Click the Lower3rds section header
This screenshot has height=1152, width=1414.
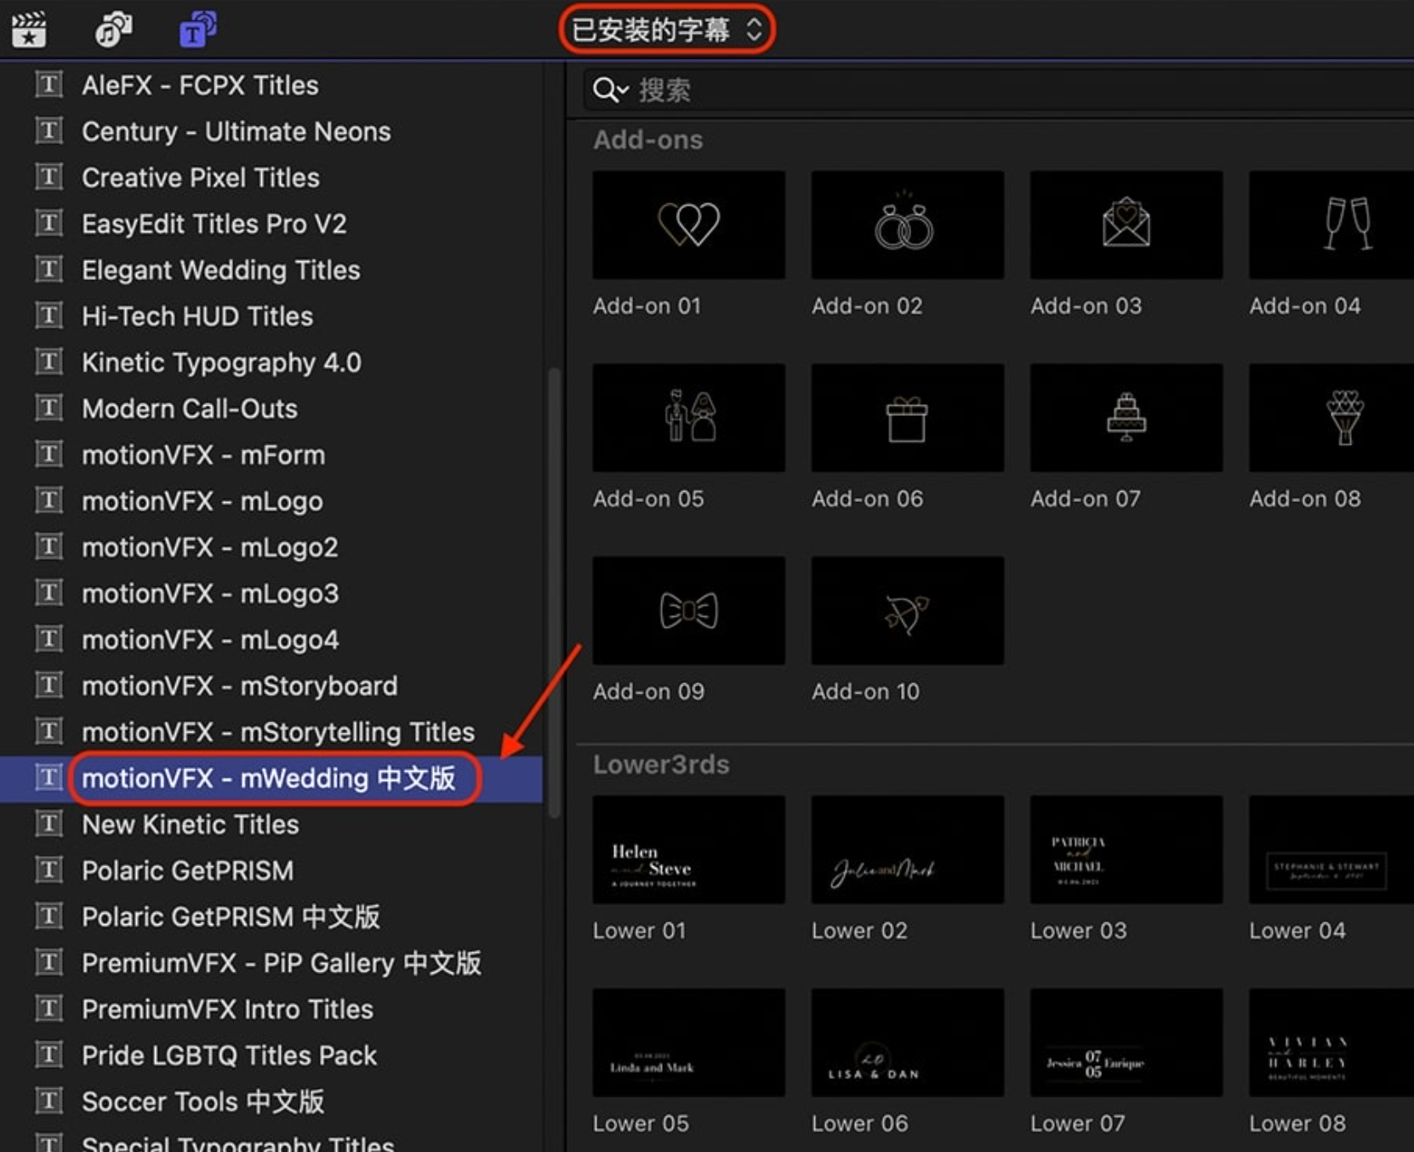(x=661, y=764)
